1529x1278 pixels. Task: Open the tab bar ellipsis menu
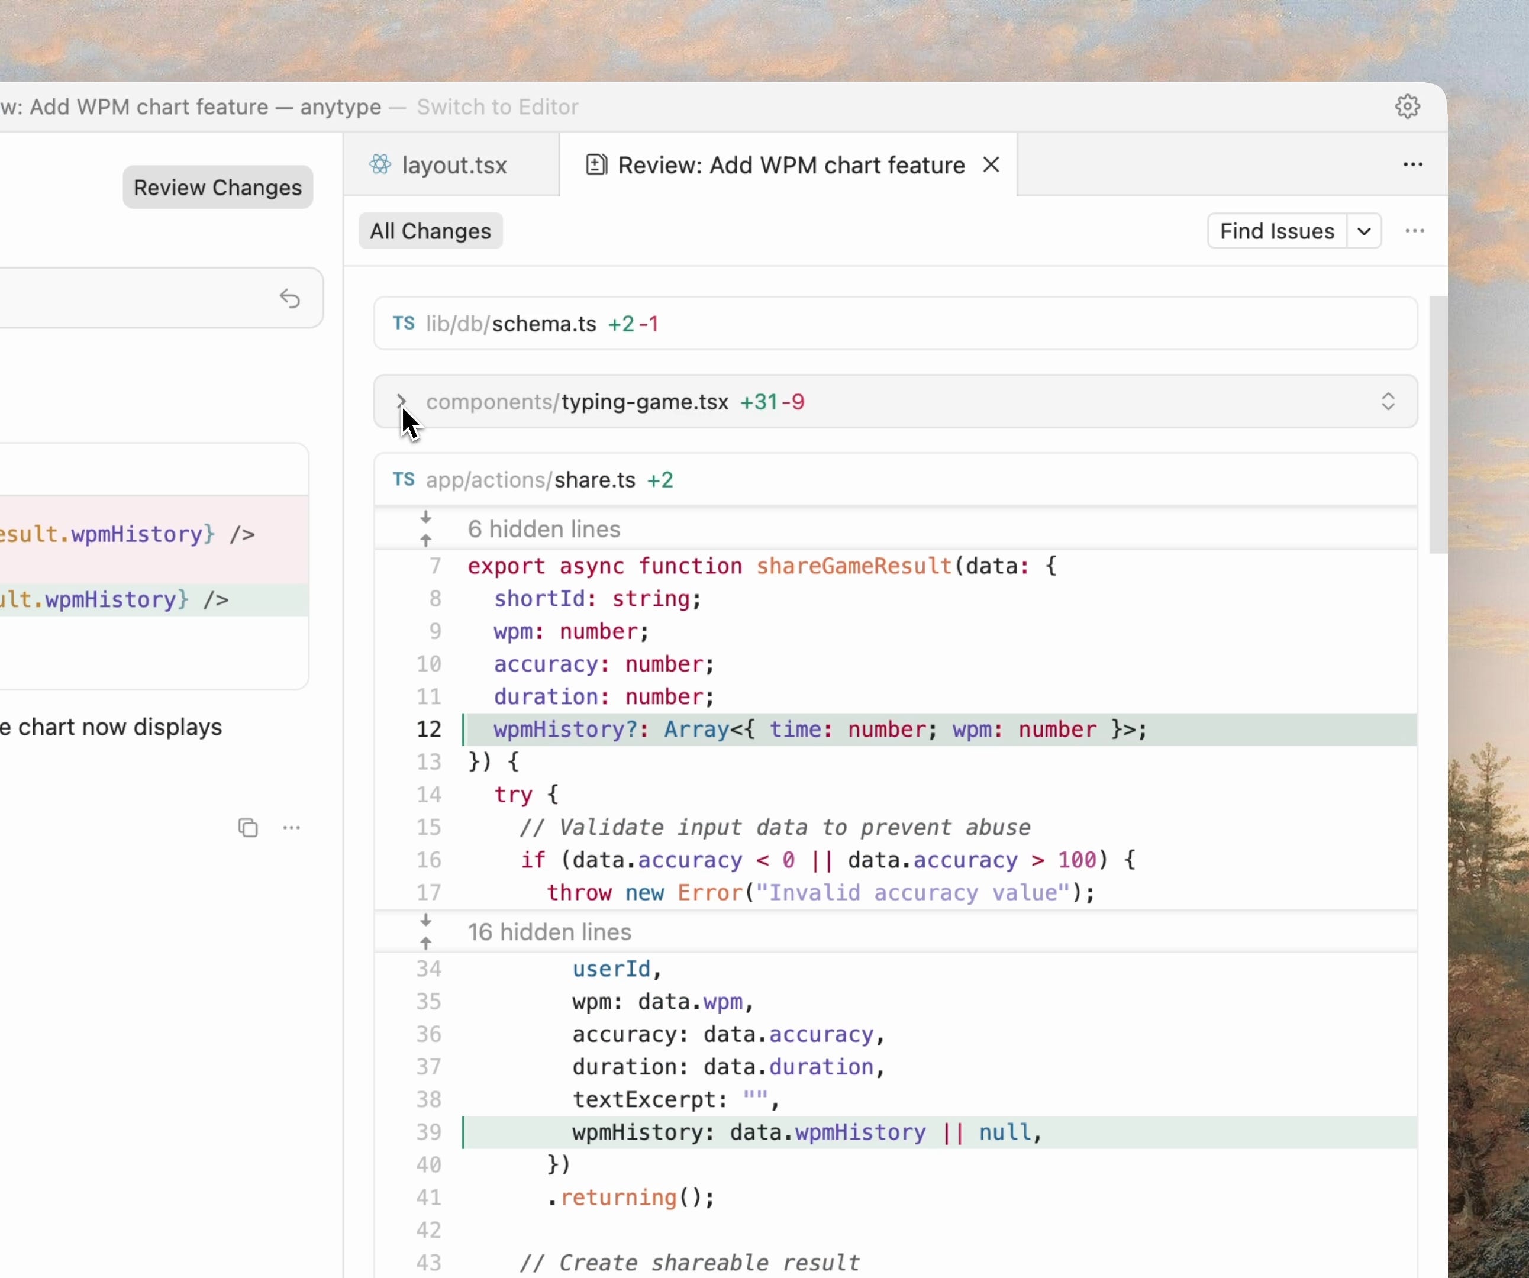point(1412,164)
